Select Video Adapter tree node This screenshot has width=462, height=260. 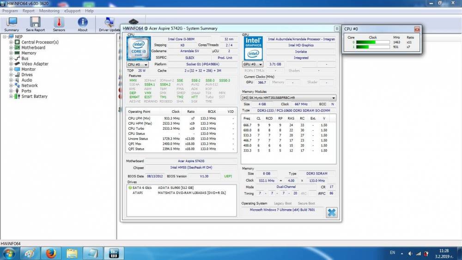pos(35,64)
